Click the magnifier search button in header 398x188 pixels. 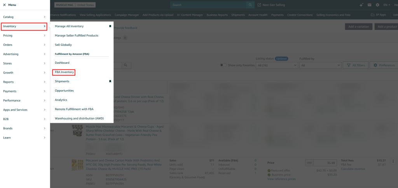coord(250,5)
